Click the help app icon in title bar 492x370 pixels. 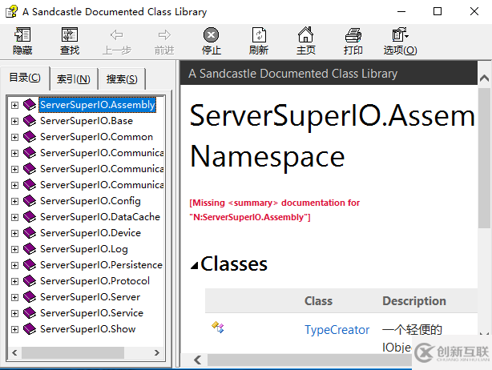11,11
